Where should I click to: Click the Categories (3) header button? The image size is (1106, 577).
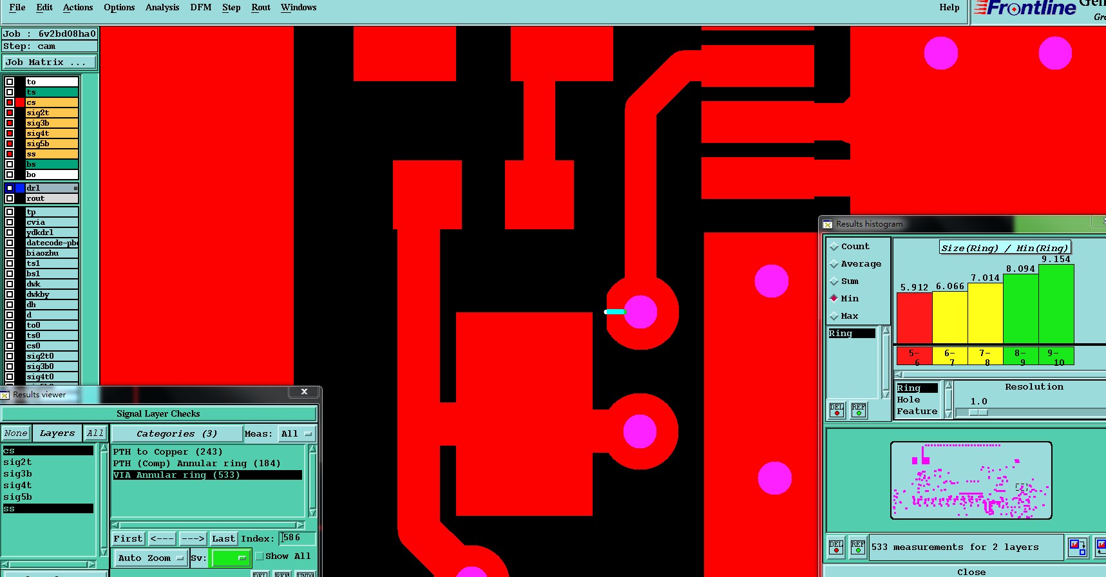tap(176, 434)
